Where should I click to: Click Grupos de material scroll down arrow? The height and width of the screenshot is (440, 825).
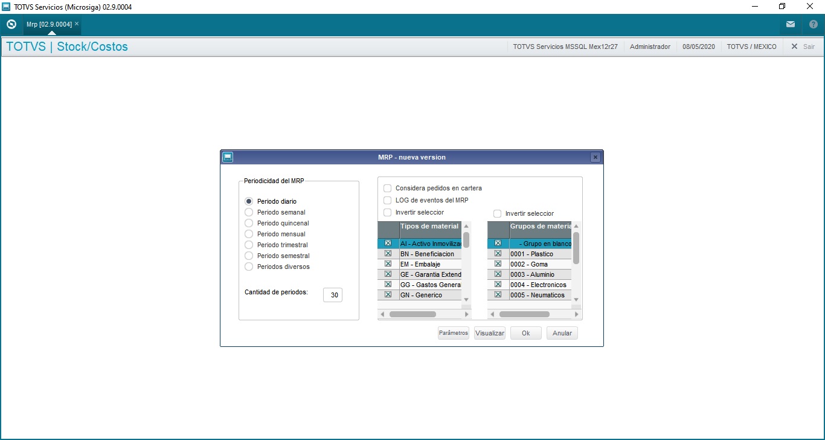[x=576, y=299]
